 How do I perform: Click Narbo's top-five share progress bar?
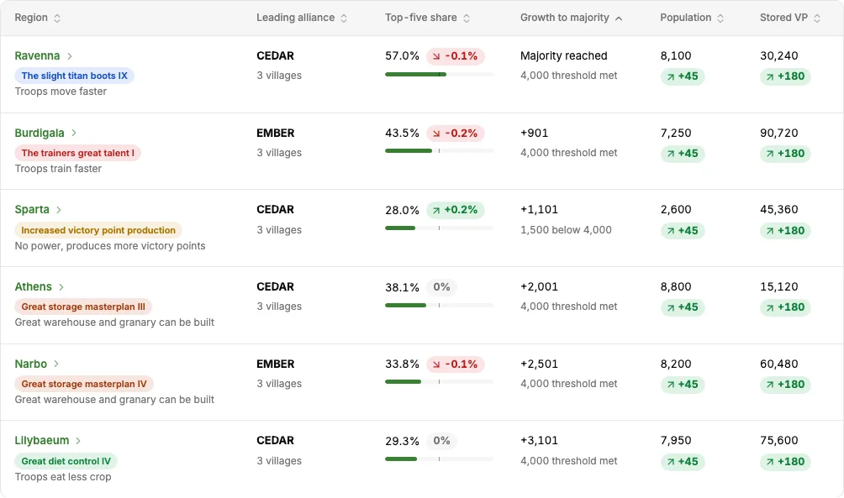439,382
